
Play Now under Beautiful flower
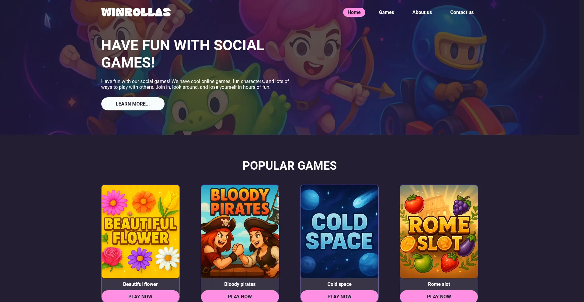click(141, 296)
